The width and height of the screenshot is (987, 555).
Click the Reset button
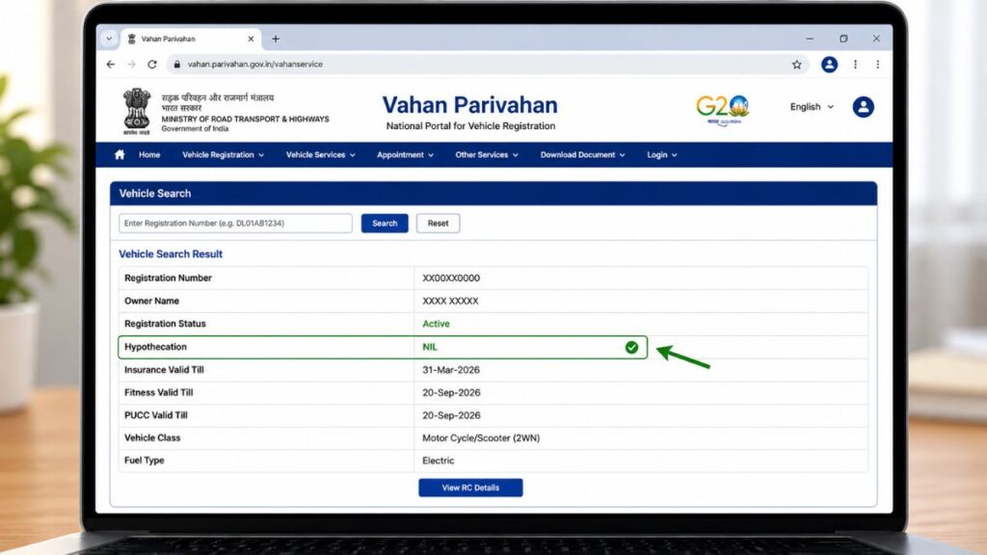tap(439, 224)
